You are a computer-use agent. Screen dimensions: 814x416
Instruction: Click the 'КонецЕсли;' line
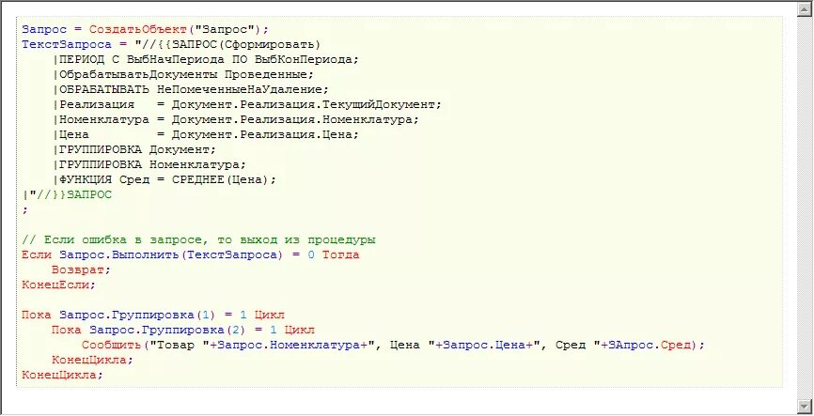[x=59, y=285]
